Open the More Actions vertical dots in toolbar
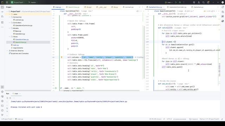The image size is (225, 126). click(184, 2)
